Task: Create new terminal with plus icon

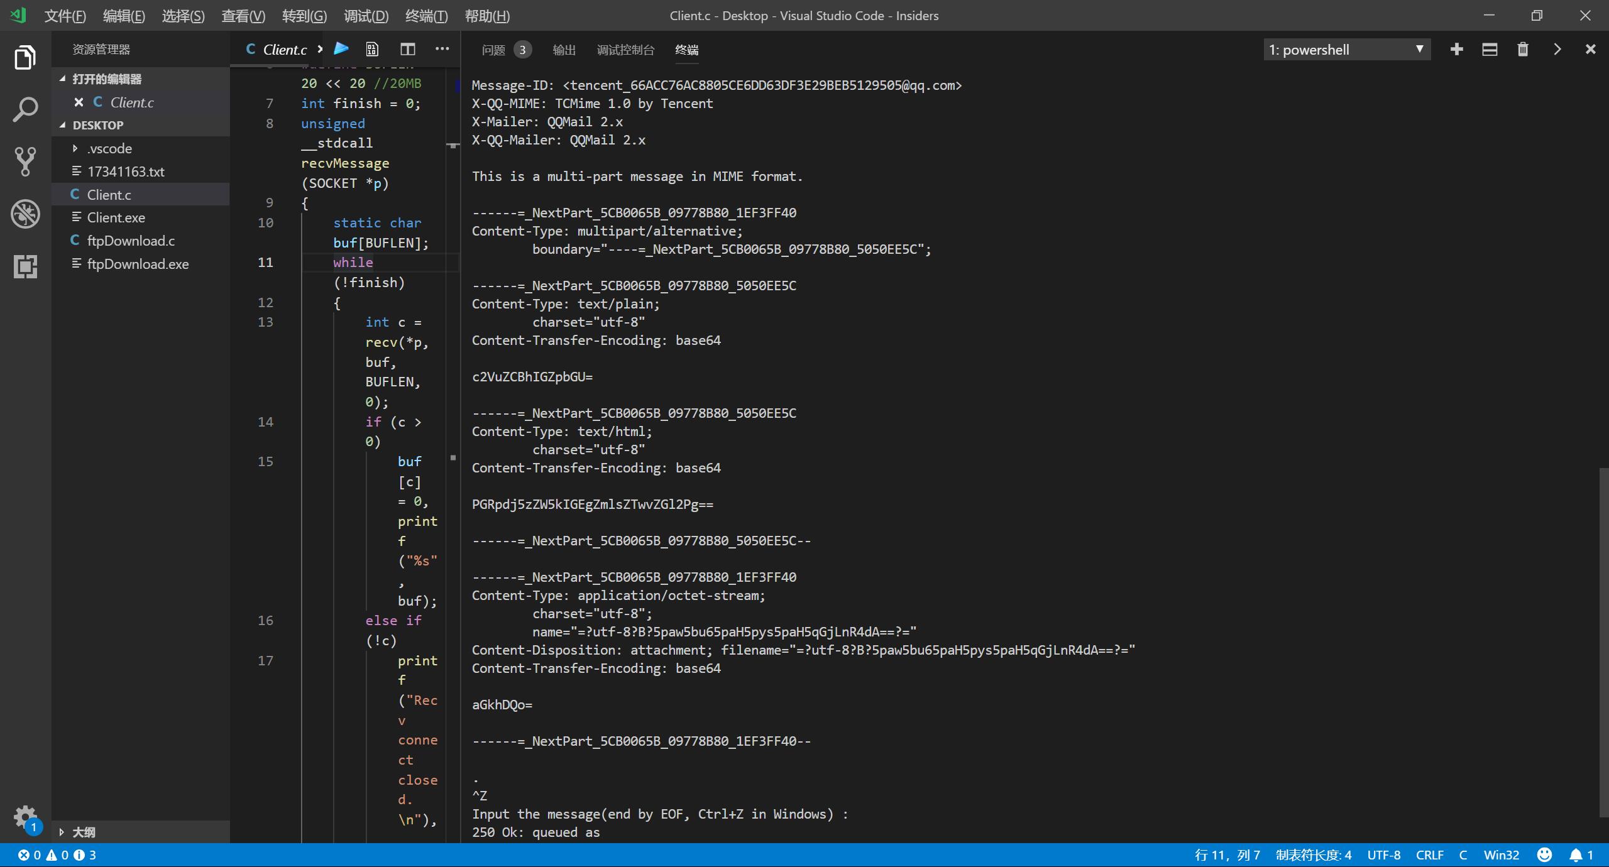Action: coord(1456,50)
